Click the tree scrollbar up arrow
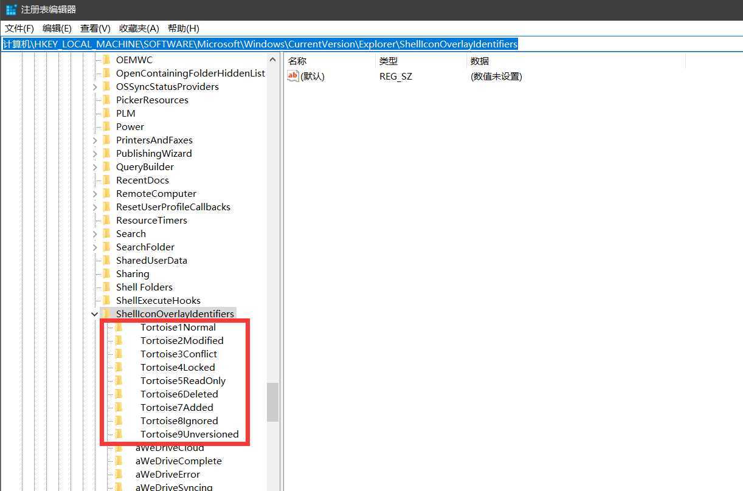The height and width of the screenshot is (491, 743). [x=272, y=59]
